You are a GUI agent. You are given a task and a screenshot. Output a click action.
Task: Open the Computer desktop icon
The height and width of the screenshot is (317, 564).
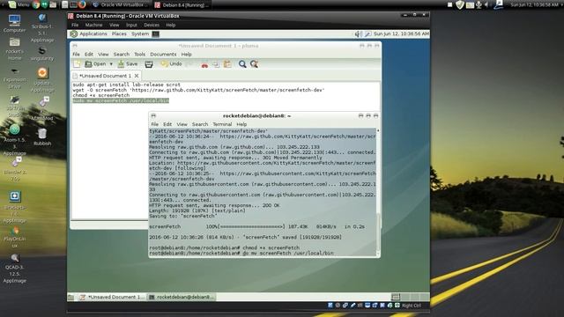click(x=14, y=24)
